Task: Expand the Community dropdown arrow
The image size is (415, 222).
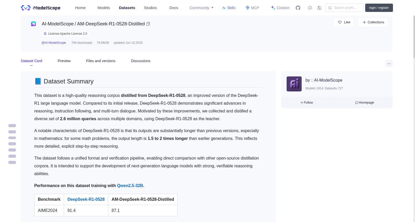Action: point(212,8)
